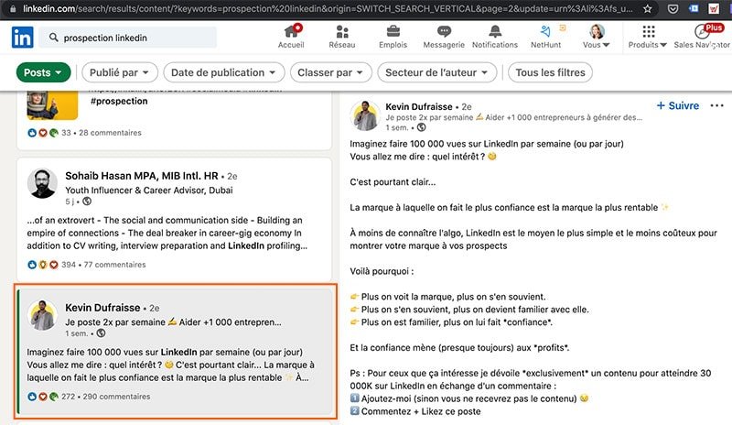This screenshot has height=425, width=732.
Task: Expand Date de publication filter
Action: point(223,72)
